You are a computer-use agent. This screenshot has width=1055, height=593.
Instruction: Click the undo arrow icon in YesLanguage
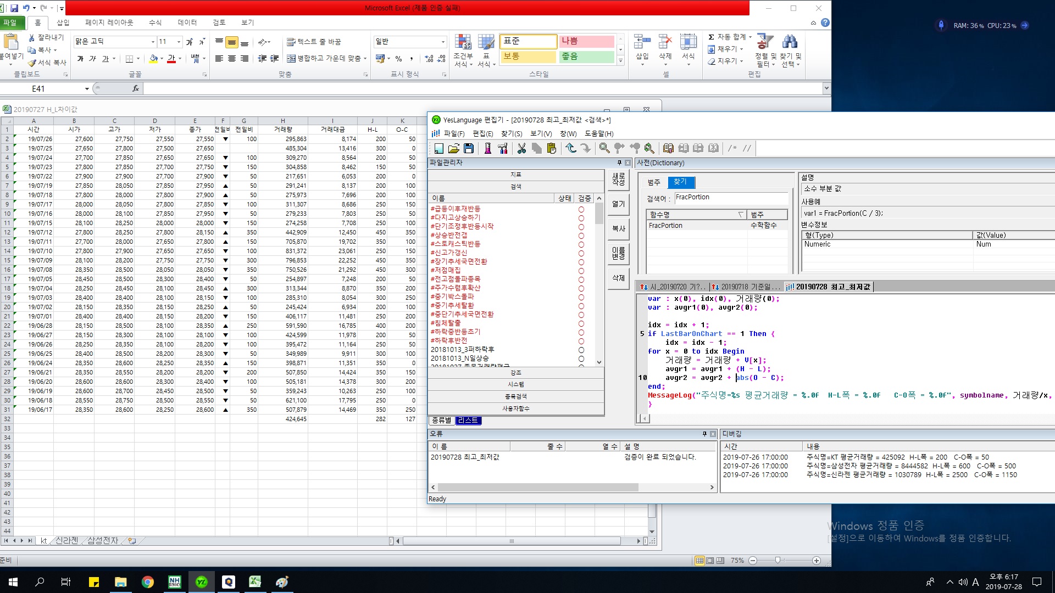coord(571,148)
